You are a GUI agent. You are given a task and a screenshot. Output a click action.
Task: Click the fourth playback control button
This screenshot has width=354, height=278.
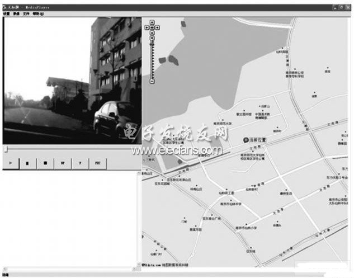63,163
